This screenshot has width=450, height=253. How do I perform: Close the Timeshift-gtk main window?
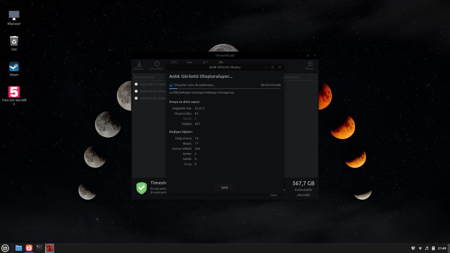pos(315,55)
